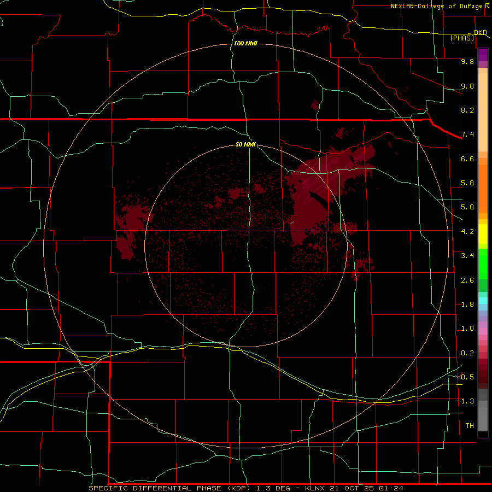Viewport: 492px width, 492px height.
Task: Click the TH label on the color scale
Action: (470, 426)
